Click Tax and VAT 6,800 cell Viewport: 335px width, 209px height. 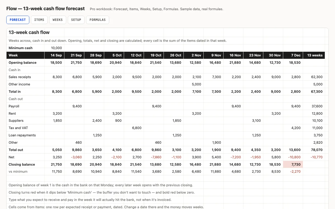click(134, 128)
